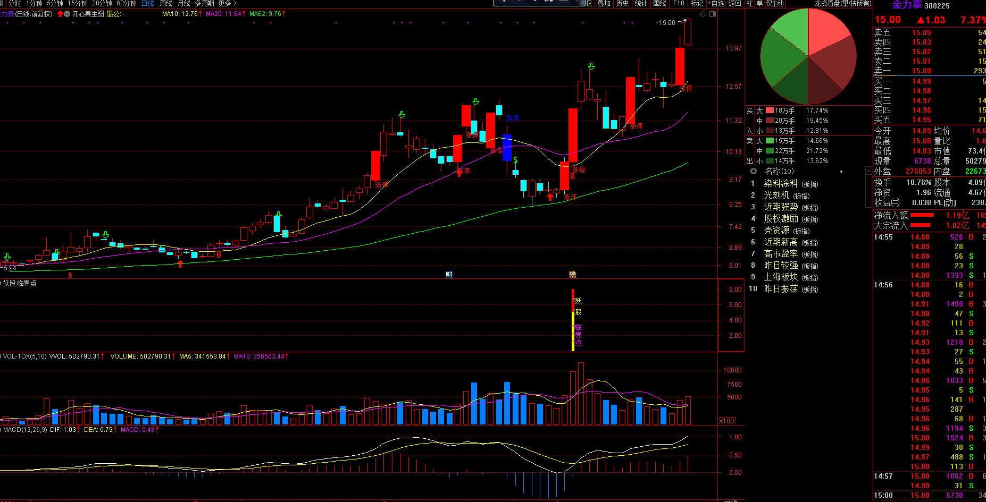Switch to the 60分钟 period tab

tap(127, 3)
